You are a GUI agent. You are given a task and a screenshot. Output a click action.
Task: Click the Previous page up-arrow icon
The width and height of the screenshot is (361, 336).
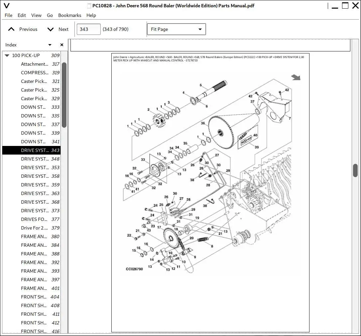point(11,29)
